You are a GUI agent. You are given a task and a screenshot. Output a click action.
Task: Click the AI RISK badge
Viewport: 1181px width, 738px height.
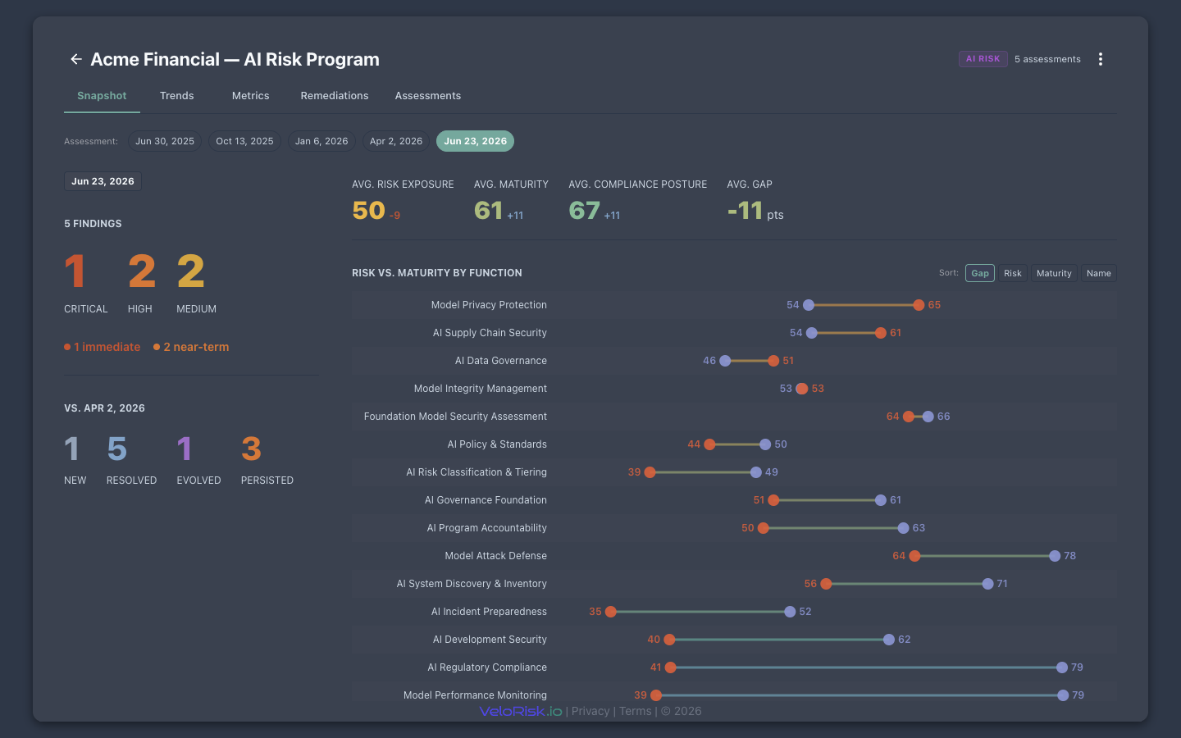(x=983, y=59)
